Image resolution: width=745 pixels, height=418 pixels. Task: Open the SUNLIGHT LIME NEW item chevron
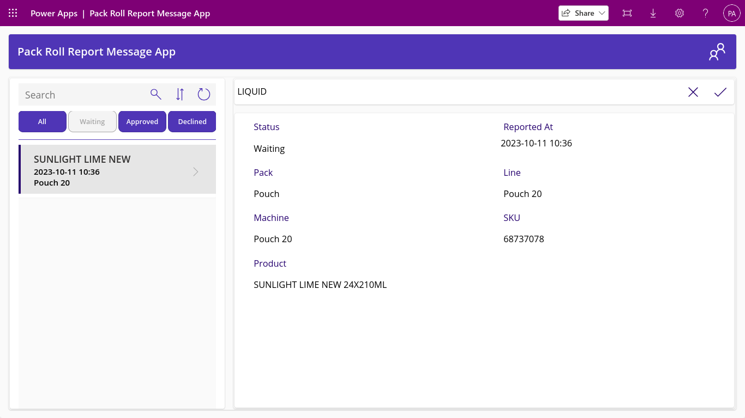click(196, 172)
